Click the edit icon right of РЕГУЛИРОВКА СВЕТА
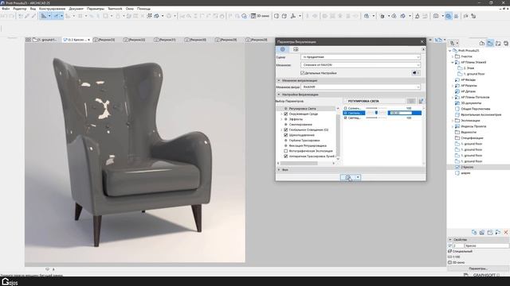 point(422,101)
